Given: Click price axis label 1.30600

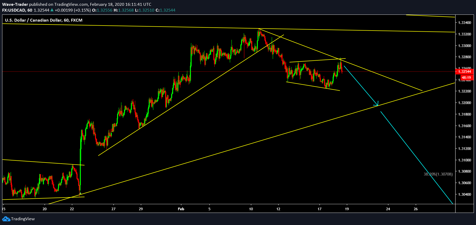Looking at the screenshot, I should pyautogui.click(x=465, y=183).
